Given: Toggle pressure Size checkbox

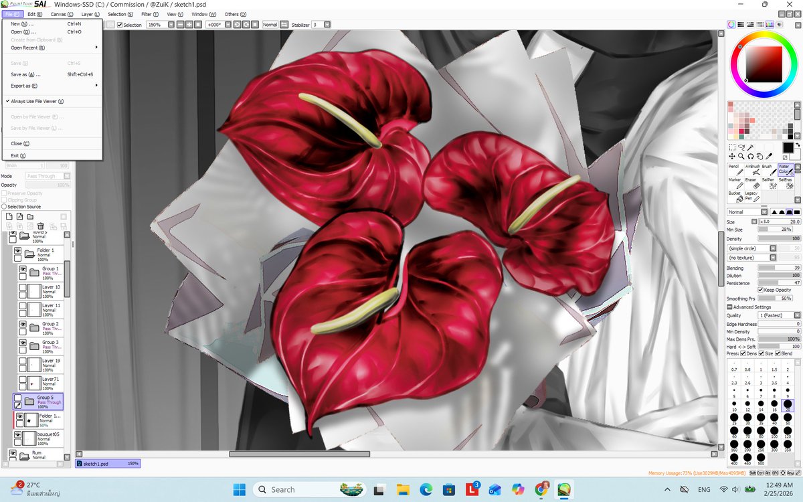Looking at the screenshot, I should pos(760,353).
